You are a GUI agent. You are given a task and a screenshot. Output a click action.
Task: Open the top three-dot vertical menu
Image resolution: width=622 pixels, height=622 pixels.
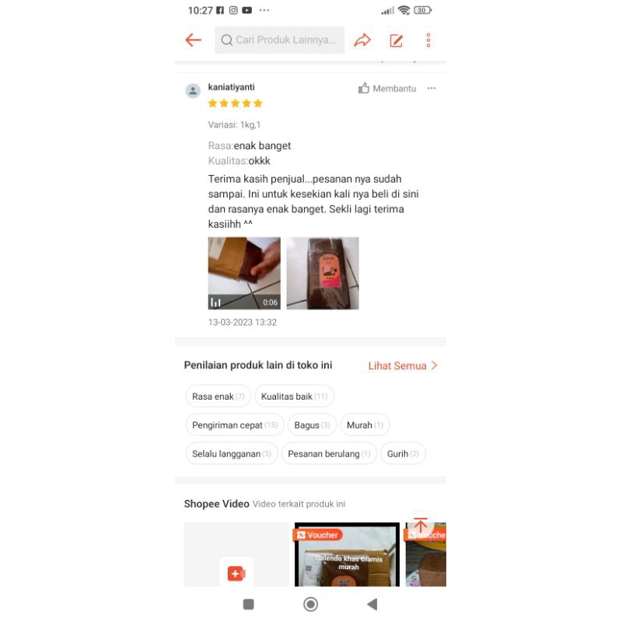428,40
